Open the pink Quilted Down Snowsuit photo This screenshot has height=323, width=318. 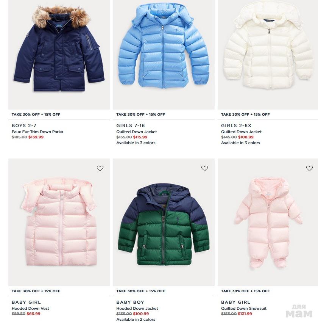(x=268, y=222)
